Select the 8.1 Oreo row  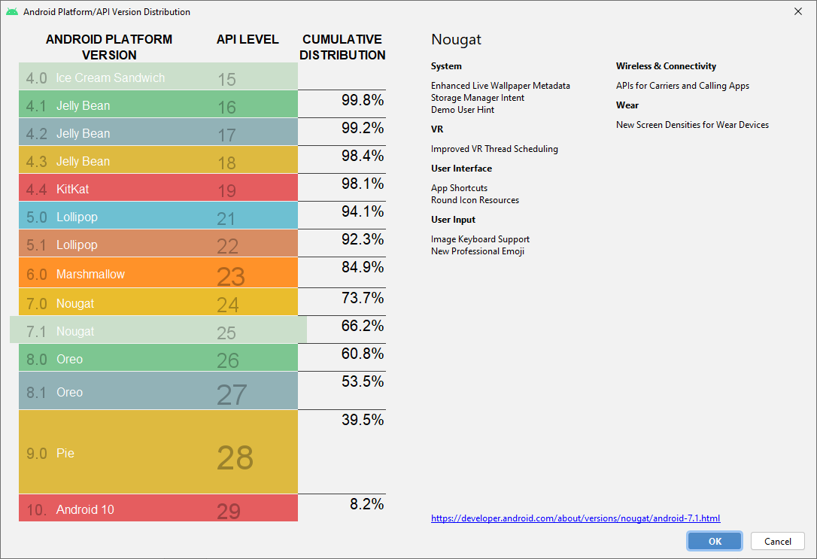click(x=158, y=391)
